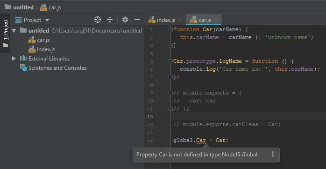Click line number 1 in the gutter
Image resolution: width=326 pixels, height=169 pixels.
point(151,30)
